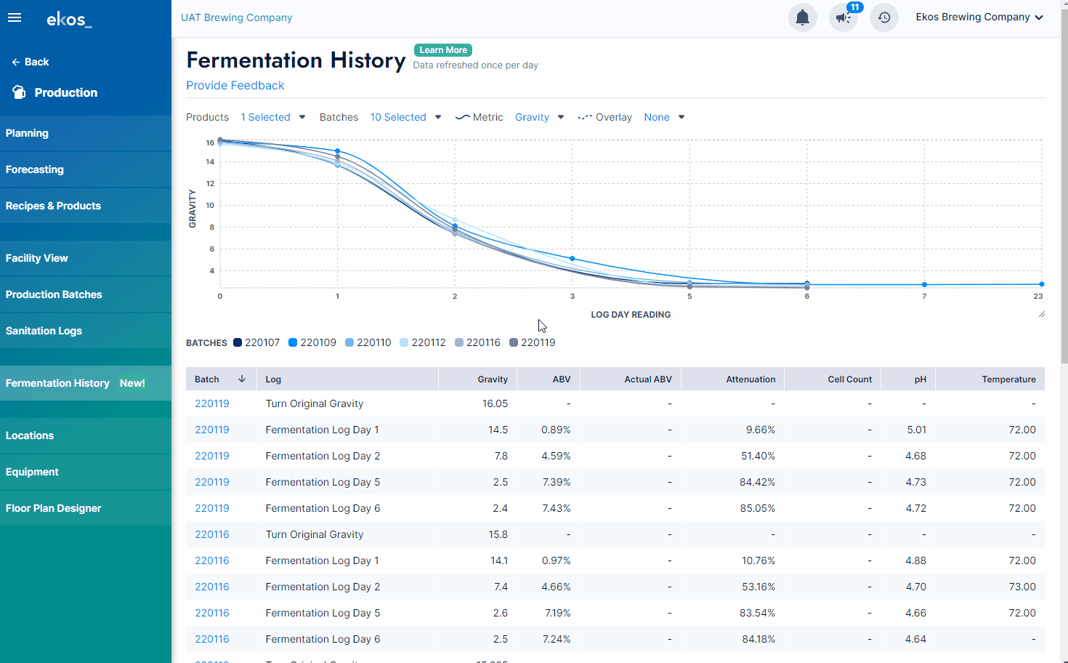Open Sanitation Logs from the sidebar
This screenshot has height=663, width=1068.
[44, 331]
